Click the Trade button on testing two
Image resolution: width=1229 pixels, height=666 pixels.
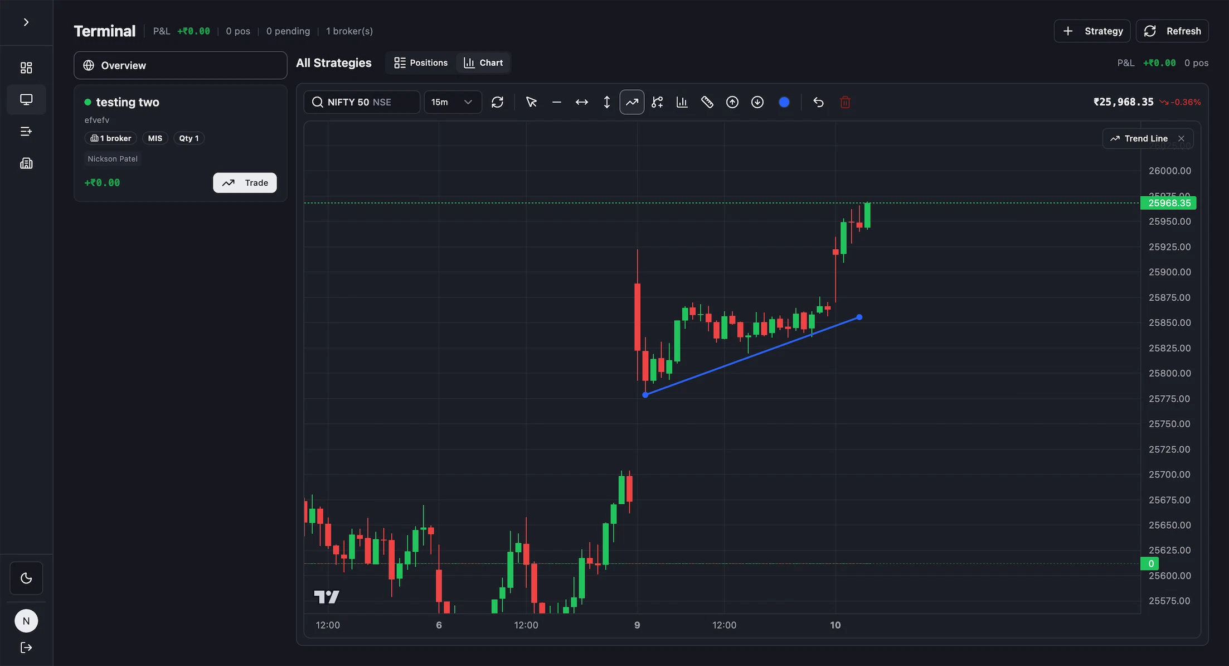tap(245, 183)
